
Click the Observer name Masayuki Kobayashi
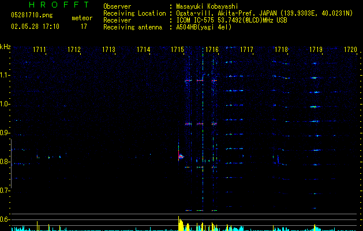207,6
